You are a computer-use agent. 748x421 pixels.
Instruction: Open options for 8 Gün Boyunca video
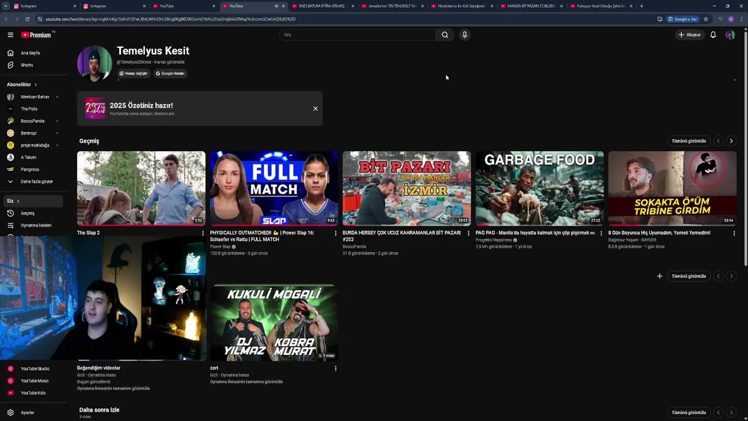pos(734,233)
